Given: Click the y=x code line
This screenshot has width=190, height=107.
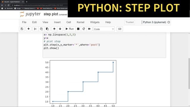Looking at the screenshot, I should point(46,38).
